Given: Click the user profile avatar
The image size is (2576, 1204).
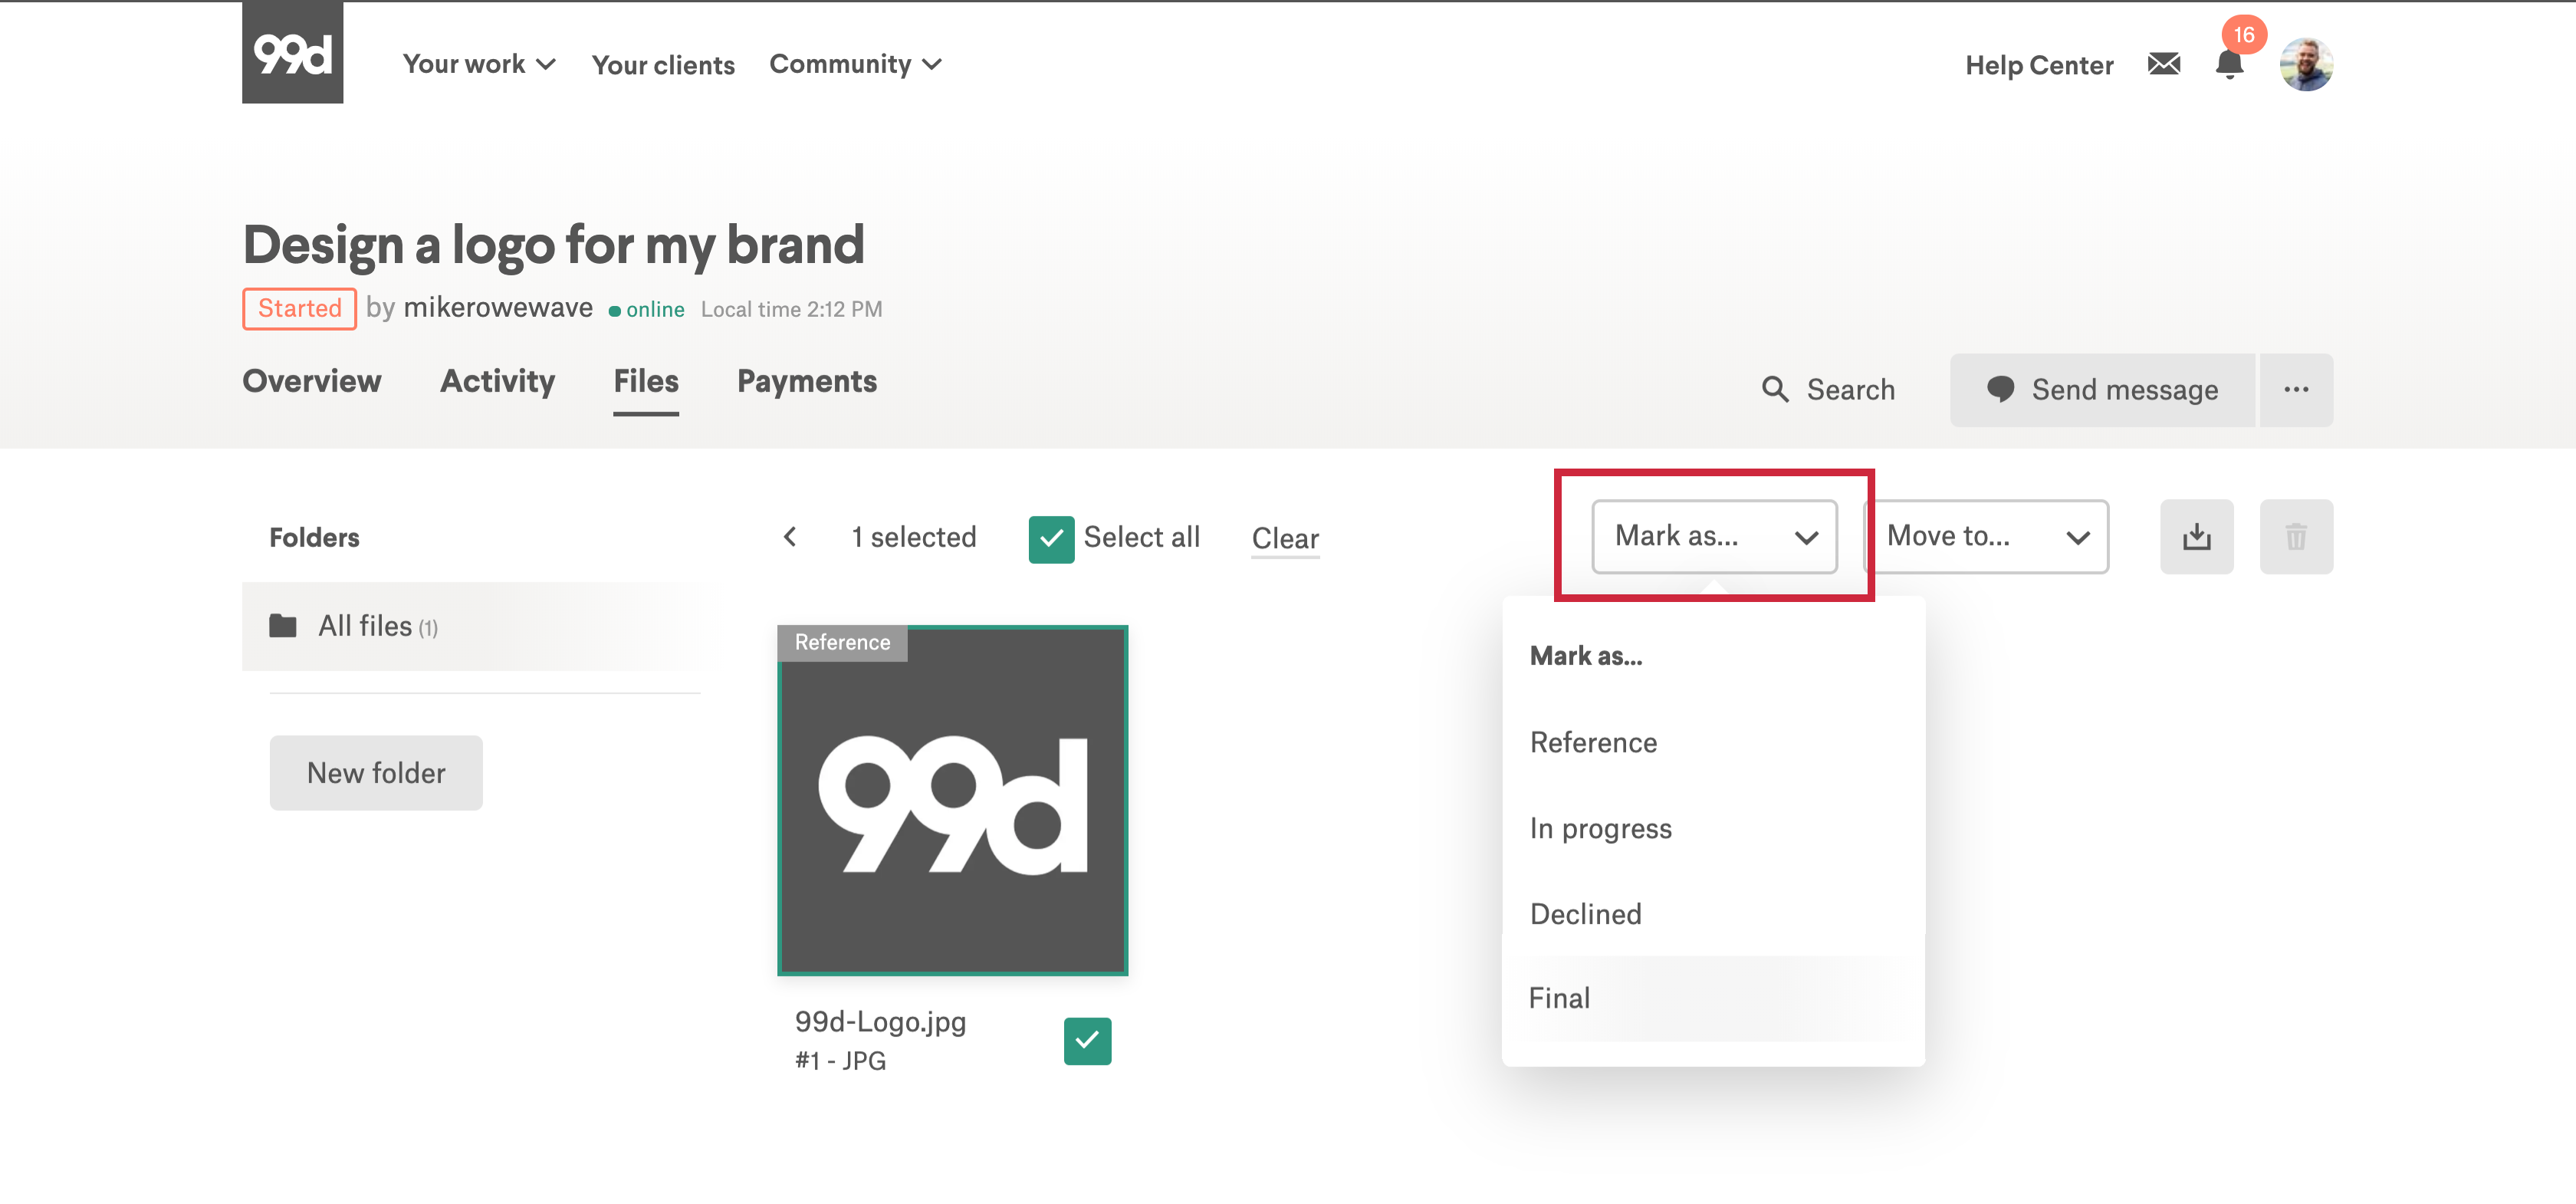Looking at the screenshot, I should point(2305,65).
